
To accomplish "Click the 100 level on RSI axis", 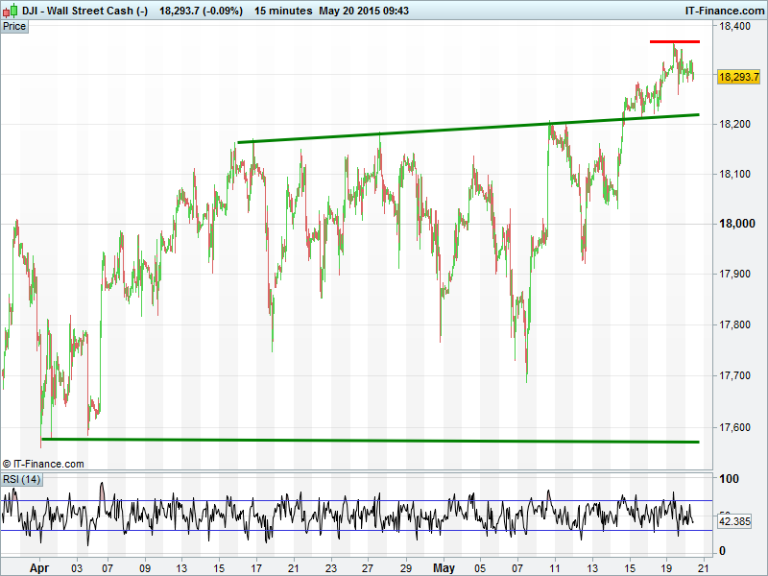I will click(x=729, y=478).
